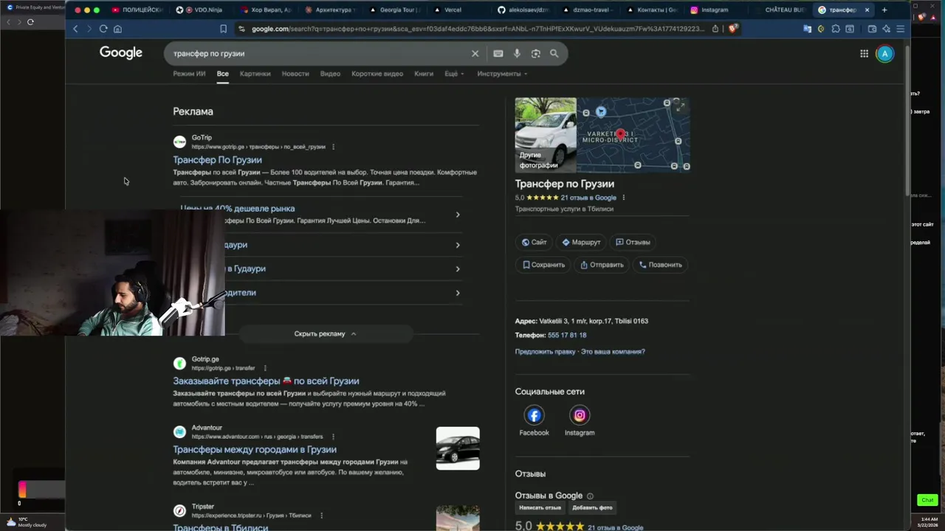Open Brave Wallet icon in toolbar
945x531 pixels.
872,29
